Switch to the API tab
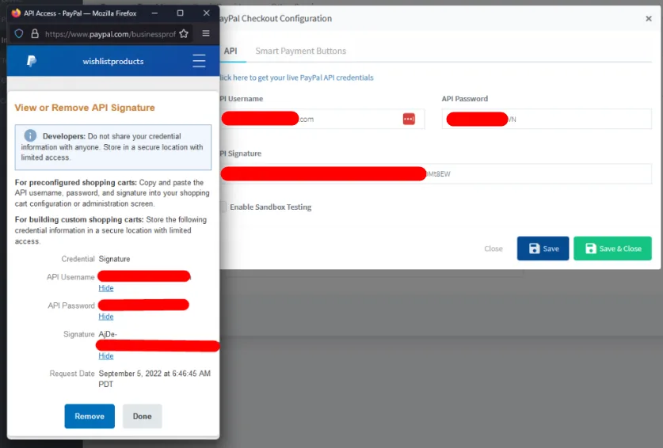This screenshot has height=448, width=663. pyautogui.click(x=231, y=51)
